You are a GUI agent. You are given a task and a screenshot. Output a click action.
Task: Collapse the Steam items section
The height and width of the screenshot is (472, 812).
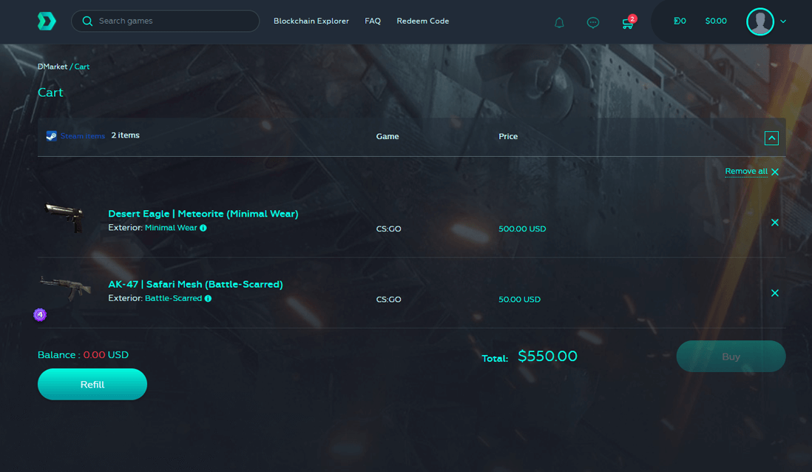pyautogui.click(x=771, y=138)
